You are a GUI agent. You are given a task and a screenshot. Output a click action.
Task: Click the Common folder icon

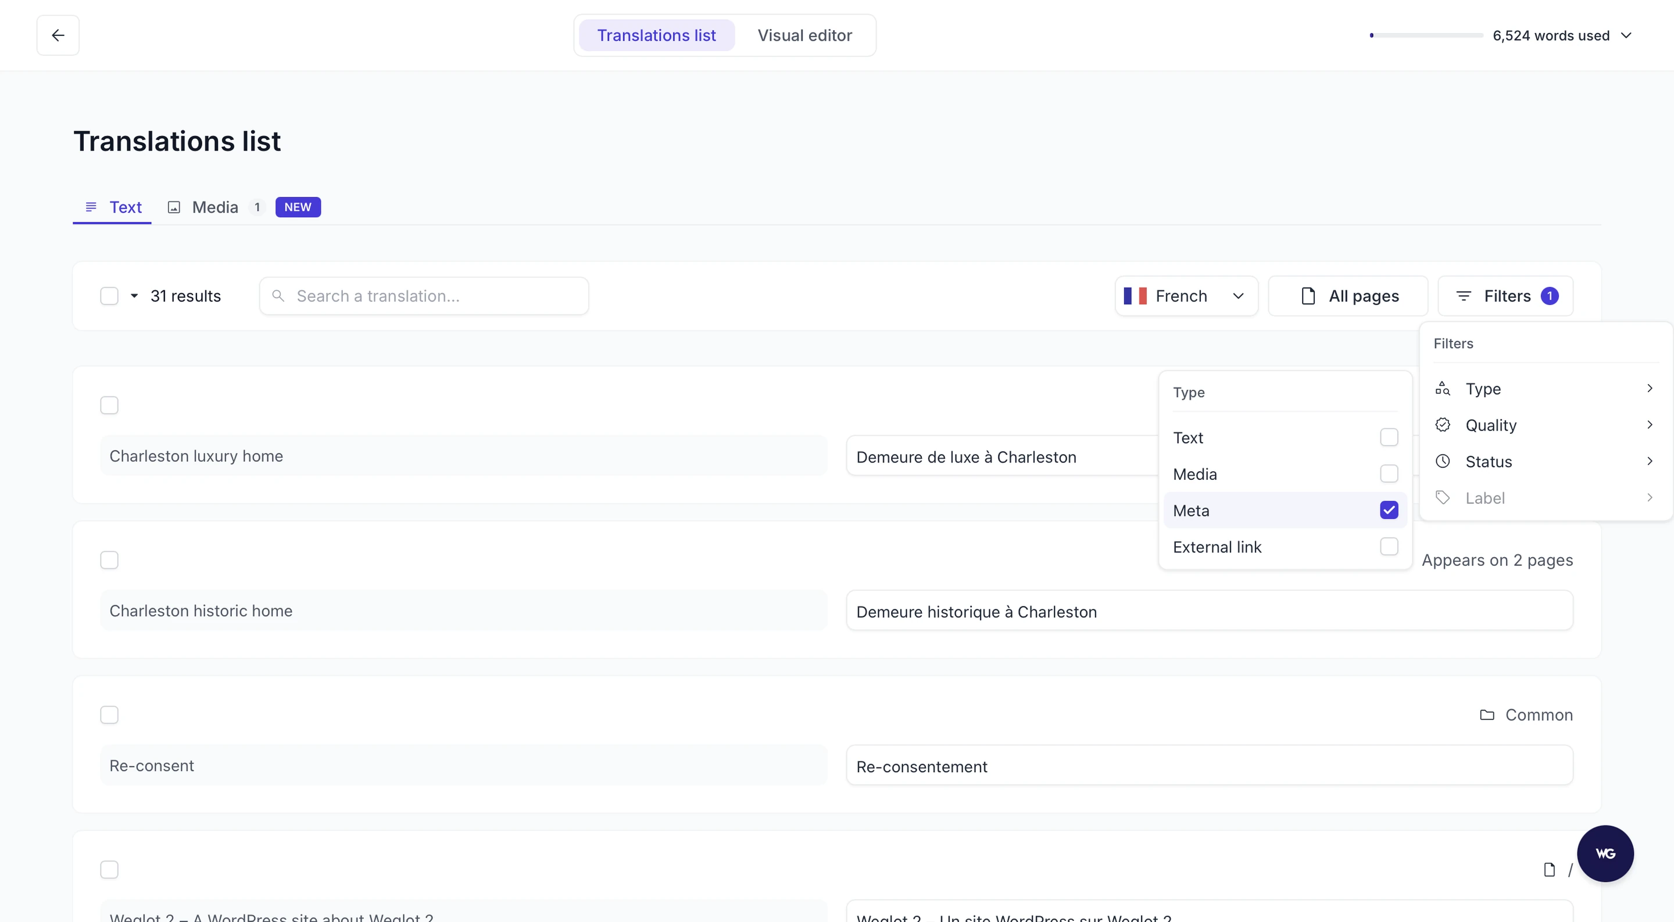1487,715
